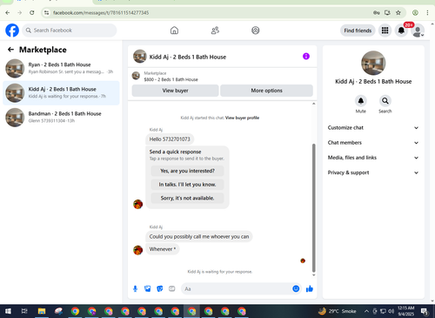Select Kidd Aj - 2 Beds 1 Bath House chat
This screenshot has height=318, width=435.
click(61, 93)
